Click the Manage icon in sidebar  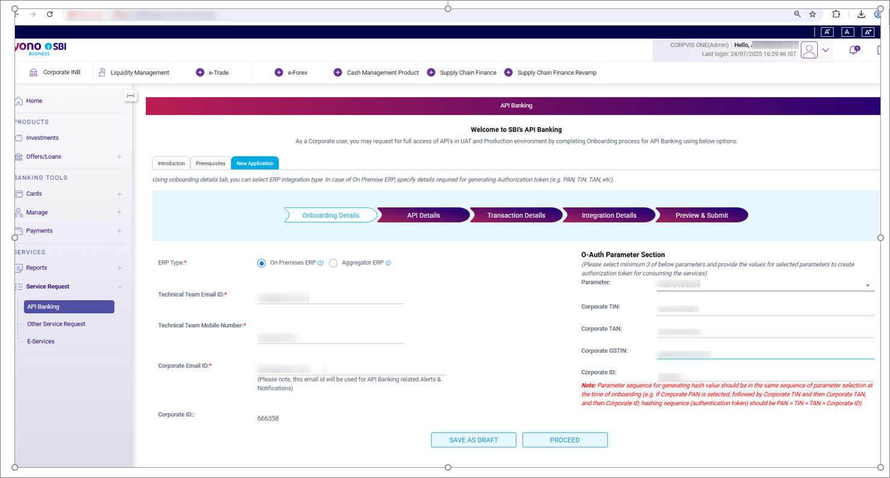(x=19, y=212)
